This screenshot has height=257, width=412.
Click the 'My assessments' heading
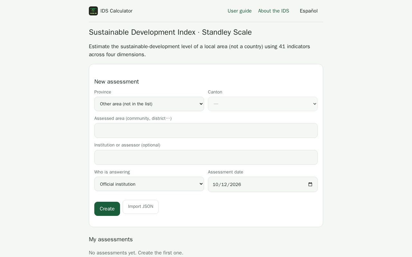click(111, 239)
